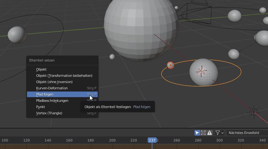Screen dimensions: 268x149
Task: Click frame 160 on the timeline ruler
Action: click(69, 140)
